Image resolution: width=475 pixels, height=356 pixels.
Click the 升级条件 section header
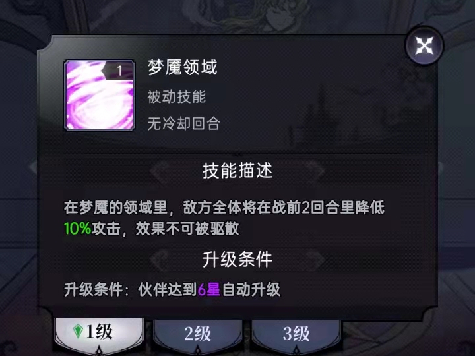237,260
